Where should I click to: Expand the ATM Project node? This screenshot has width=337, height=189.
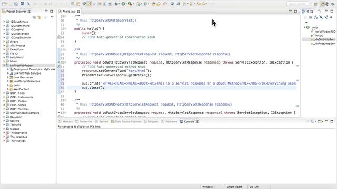[4, 46]
